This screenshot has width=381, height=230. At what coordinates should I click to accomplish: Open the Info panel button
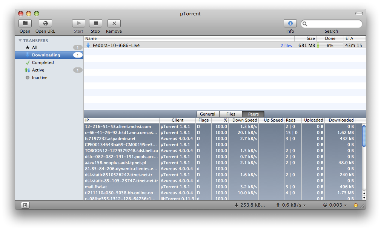[290, 23]
